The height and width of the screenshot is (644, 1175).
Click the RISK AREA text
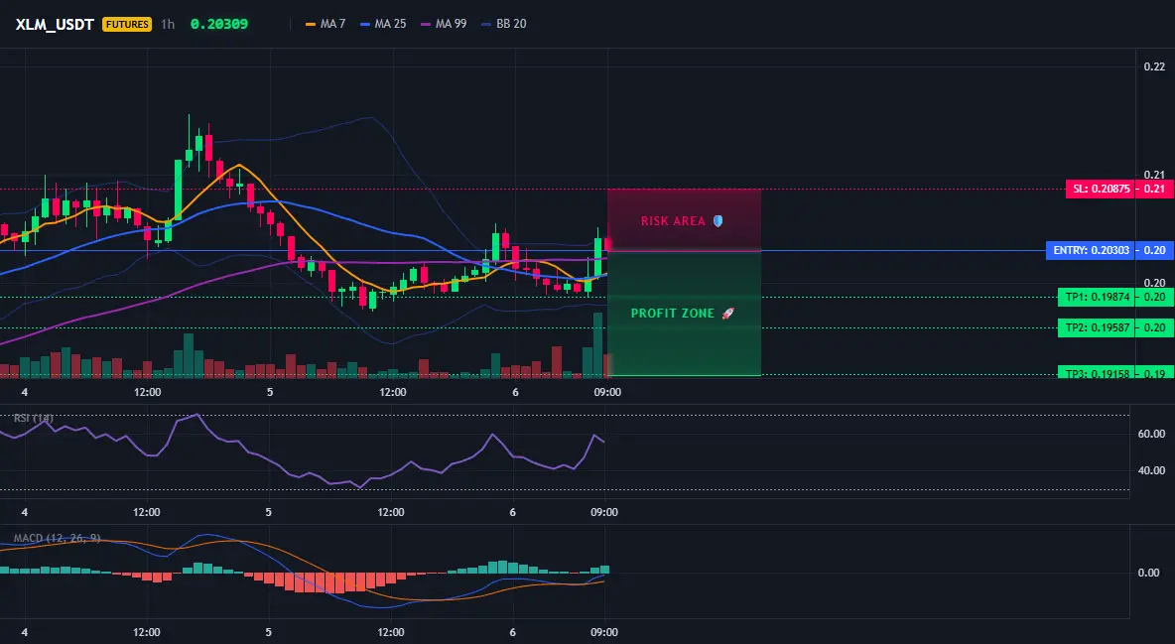pos(673,221)
